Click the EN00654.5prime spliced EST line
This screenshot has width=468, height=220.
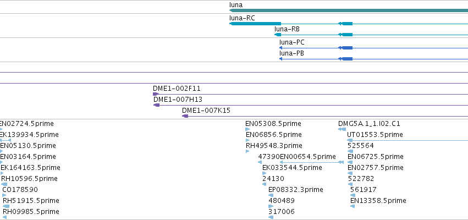click(312, 162)
